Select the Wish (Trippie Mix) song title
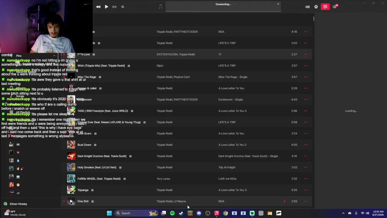This screenshot has height=218, width=387. click(101, 66)
